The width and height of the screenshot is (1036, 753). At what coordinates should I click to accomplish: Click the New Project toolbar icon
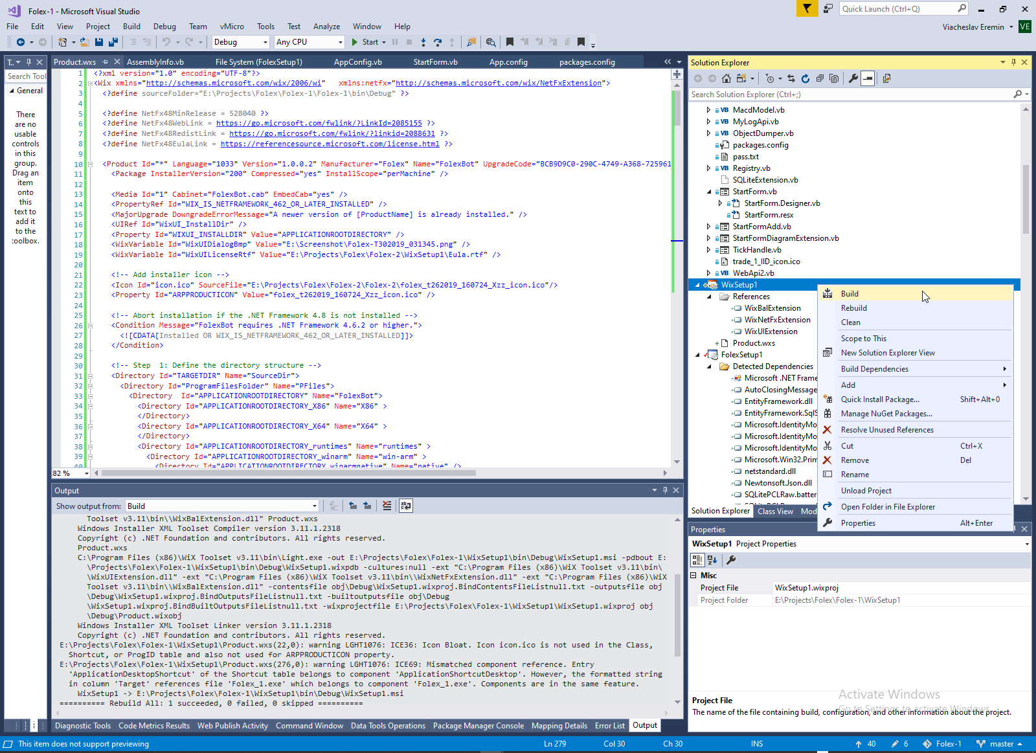coord(62,42)
